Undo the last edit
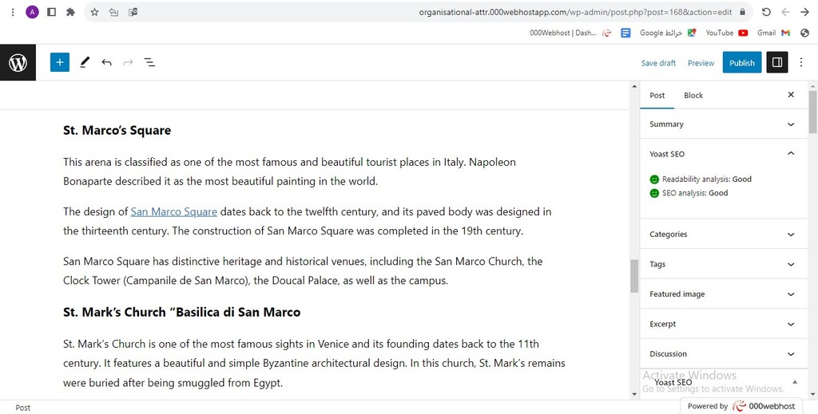Viewport: 818px width, 414px height. tap(106, 62)
